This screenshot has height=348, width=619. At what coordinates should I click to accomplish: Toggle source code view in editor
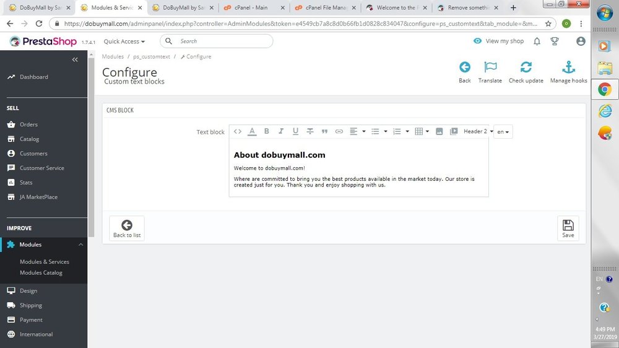click(237, 131)
